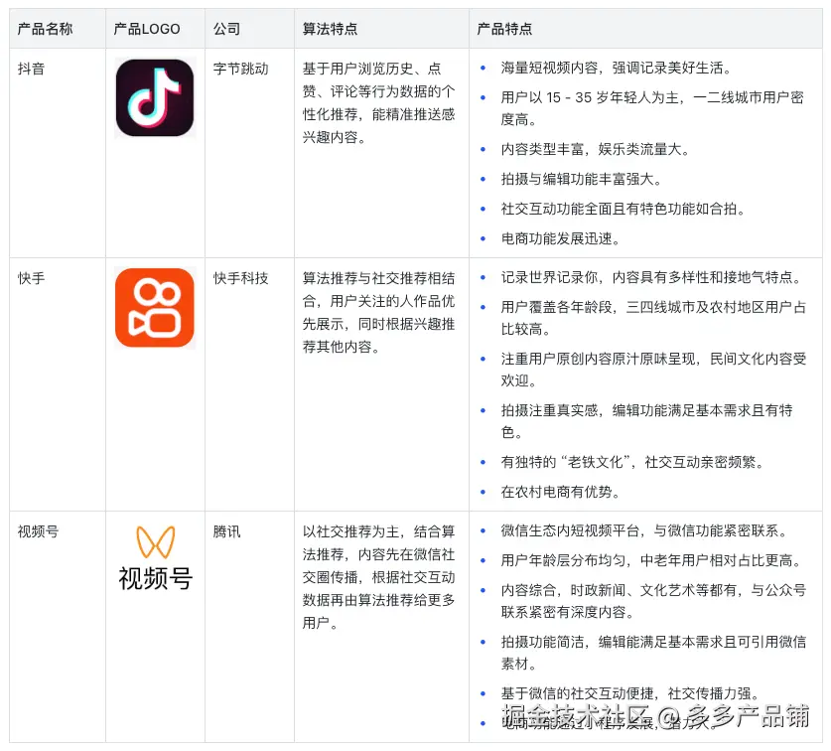Click the 以社交推荐为主 algorithm description
This screenshot has width=831, height=751.
pyautogui.click(x=379, y=577)
